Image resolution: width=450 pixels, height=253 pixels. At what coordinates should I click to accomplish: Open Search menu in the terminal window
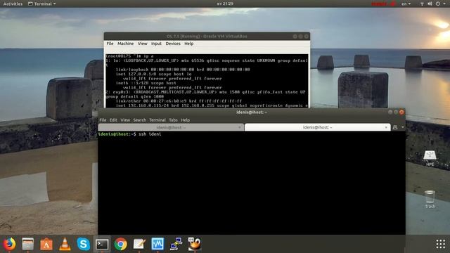[139, 120]
